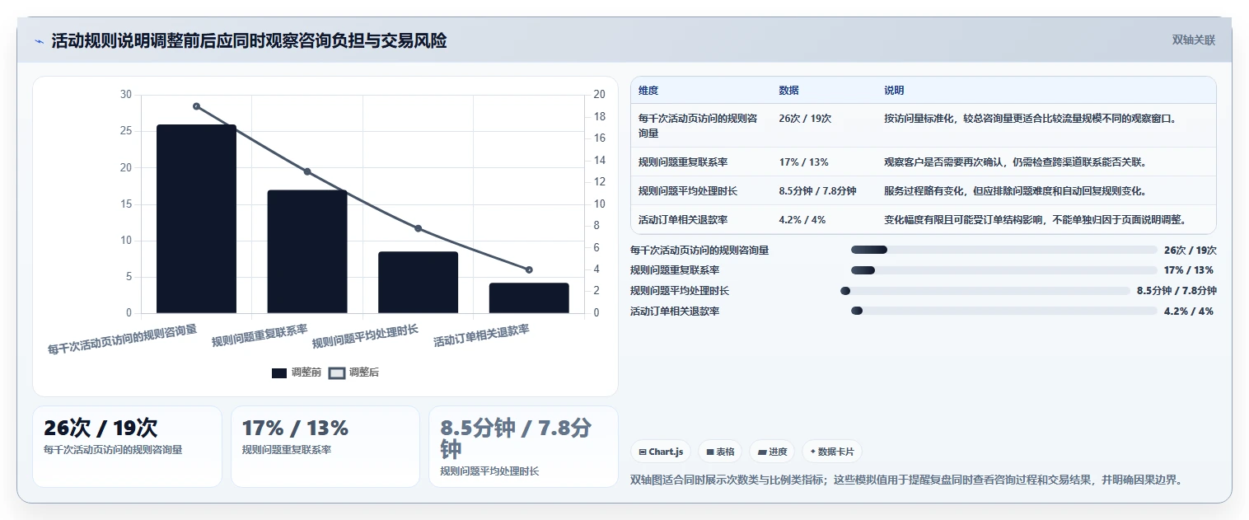Viewport: 1249px width, 520px height.
Task: Click the lightning icon beside the dashboard title
Action: (x=40, y=41)
